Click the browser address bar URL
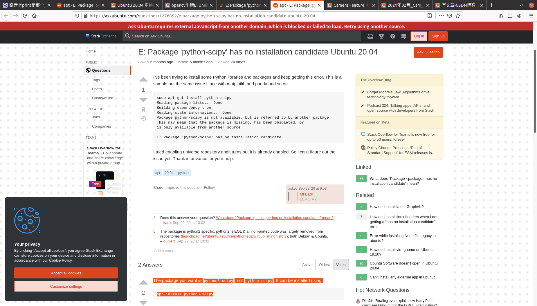Viewport: 537px width, 306px height. tap(202, 16)
